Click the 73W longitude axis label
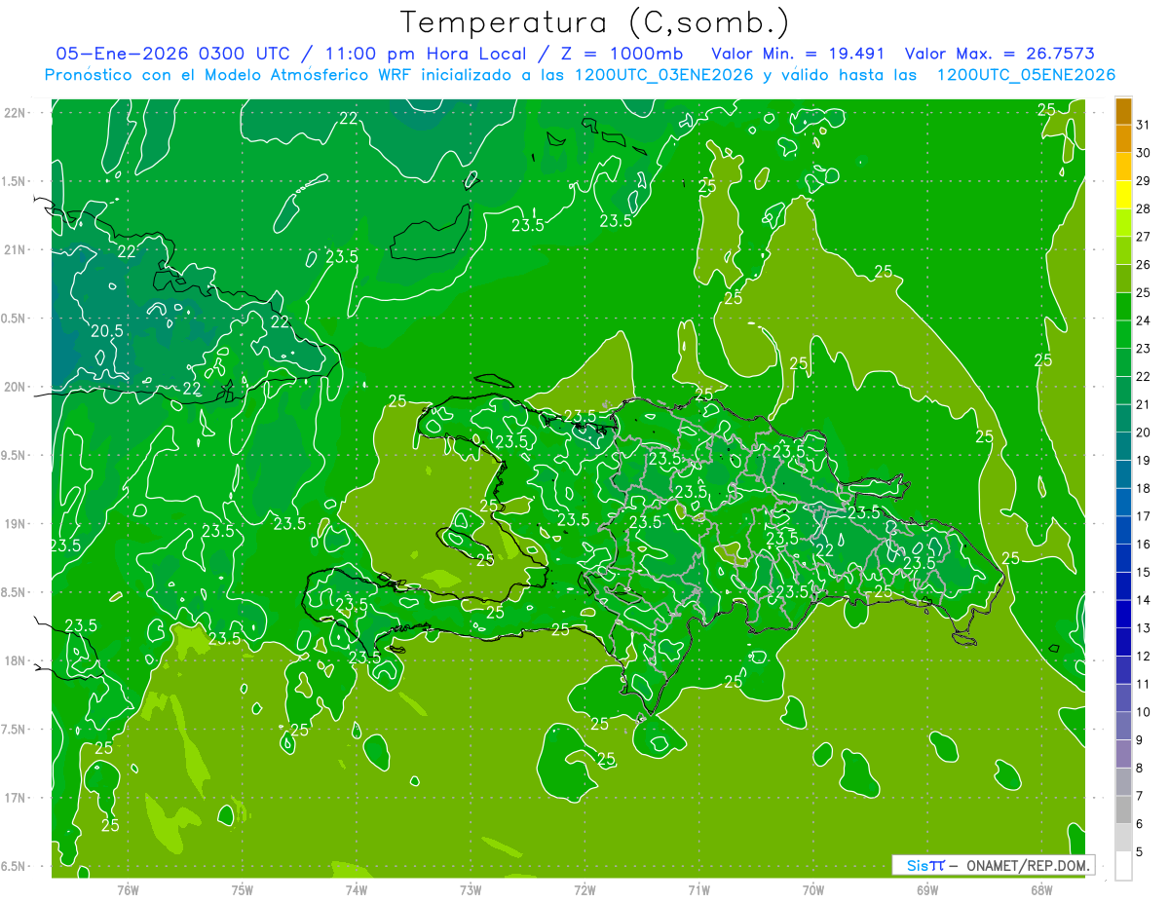This screenshot has height=903, width=1169. [471, 890]
